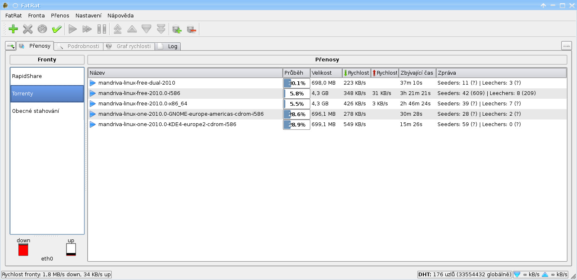Open the dropdown button left of tabs
The image size is (577, 280).
(10, 46)
